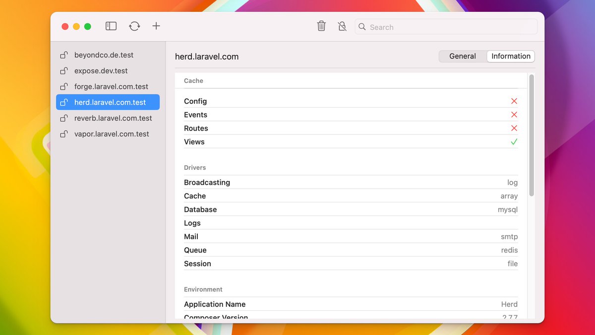Click the Mail driver label
This screenshot has width=595, height=335.
click(191, 237)
